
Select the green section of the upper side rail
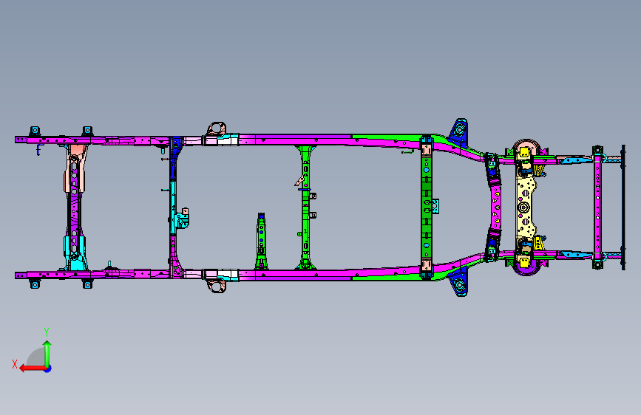pos(387,137)
